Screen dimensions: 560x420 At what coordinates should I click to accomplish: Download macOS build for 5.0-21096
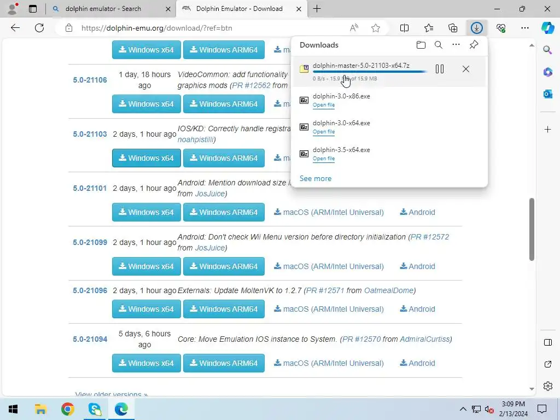coord(329,309)
